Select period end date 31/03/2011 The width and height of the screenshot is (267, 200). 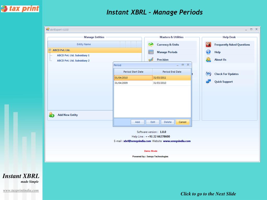click(172, 78)
